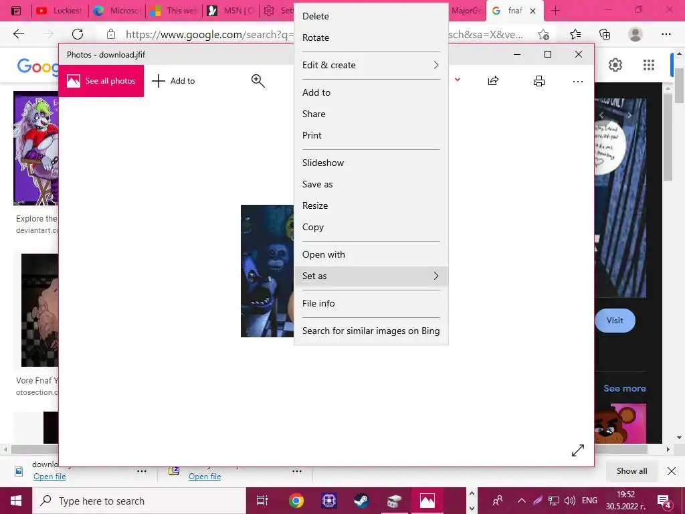Screen dimensions: 685x514
Task: Open Google settings gear icon
Action: pos(615,65)
